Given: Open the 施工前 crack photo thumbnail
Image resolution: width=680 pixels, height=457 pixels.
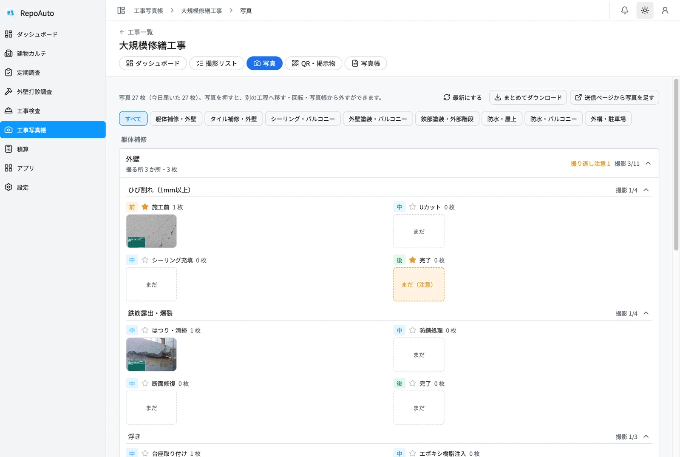Looking at the screenshot, I should (x=151, y=231).
